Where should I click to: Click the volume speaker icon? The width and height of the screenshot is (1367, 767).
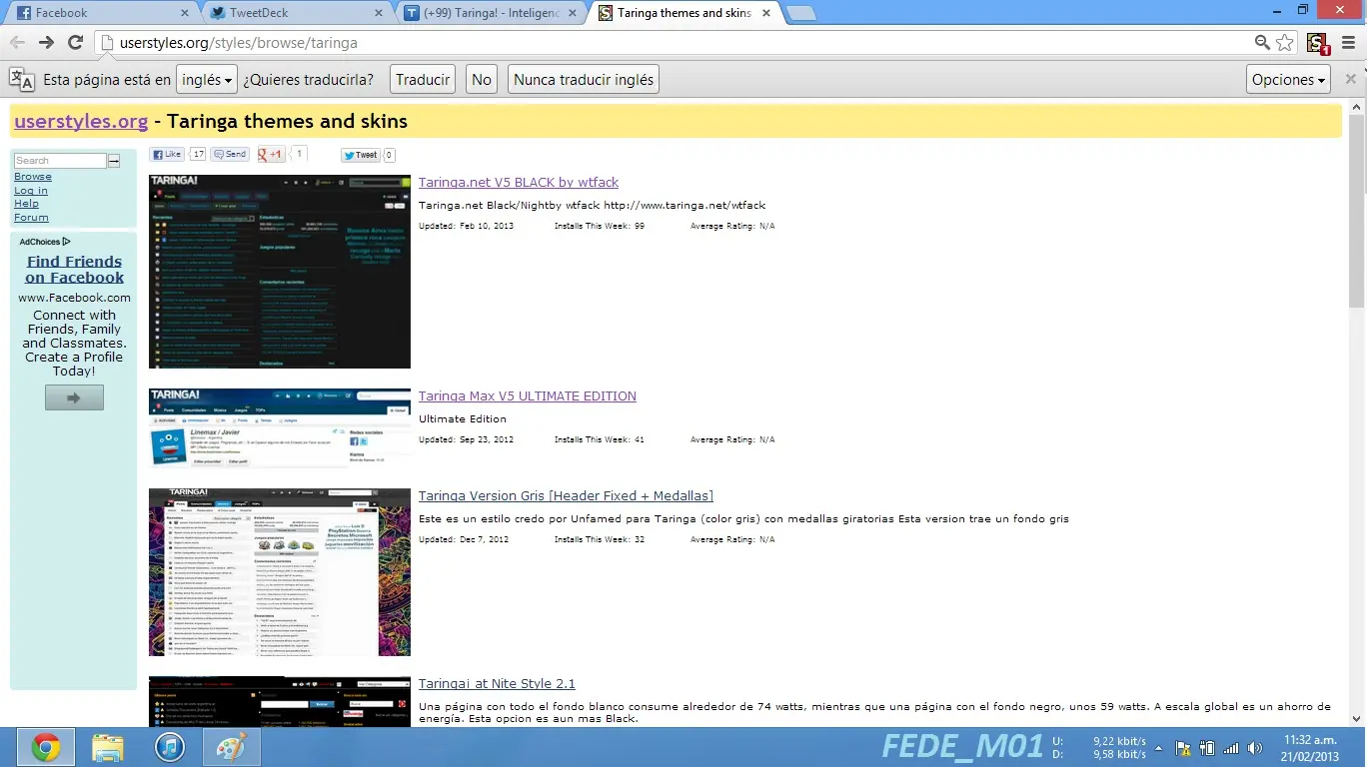tap(1256, 748)
